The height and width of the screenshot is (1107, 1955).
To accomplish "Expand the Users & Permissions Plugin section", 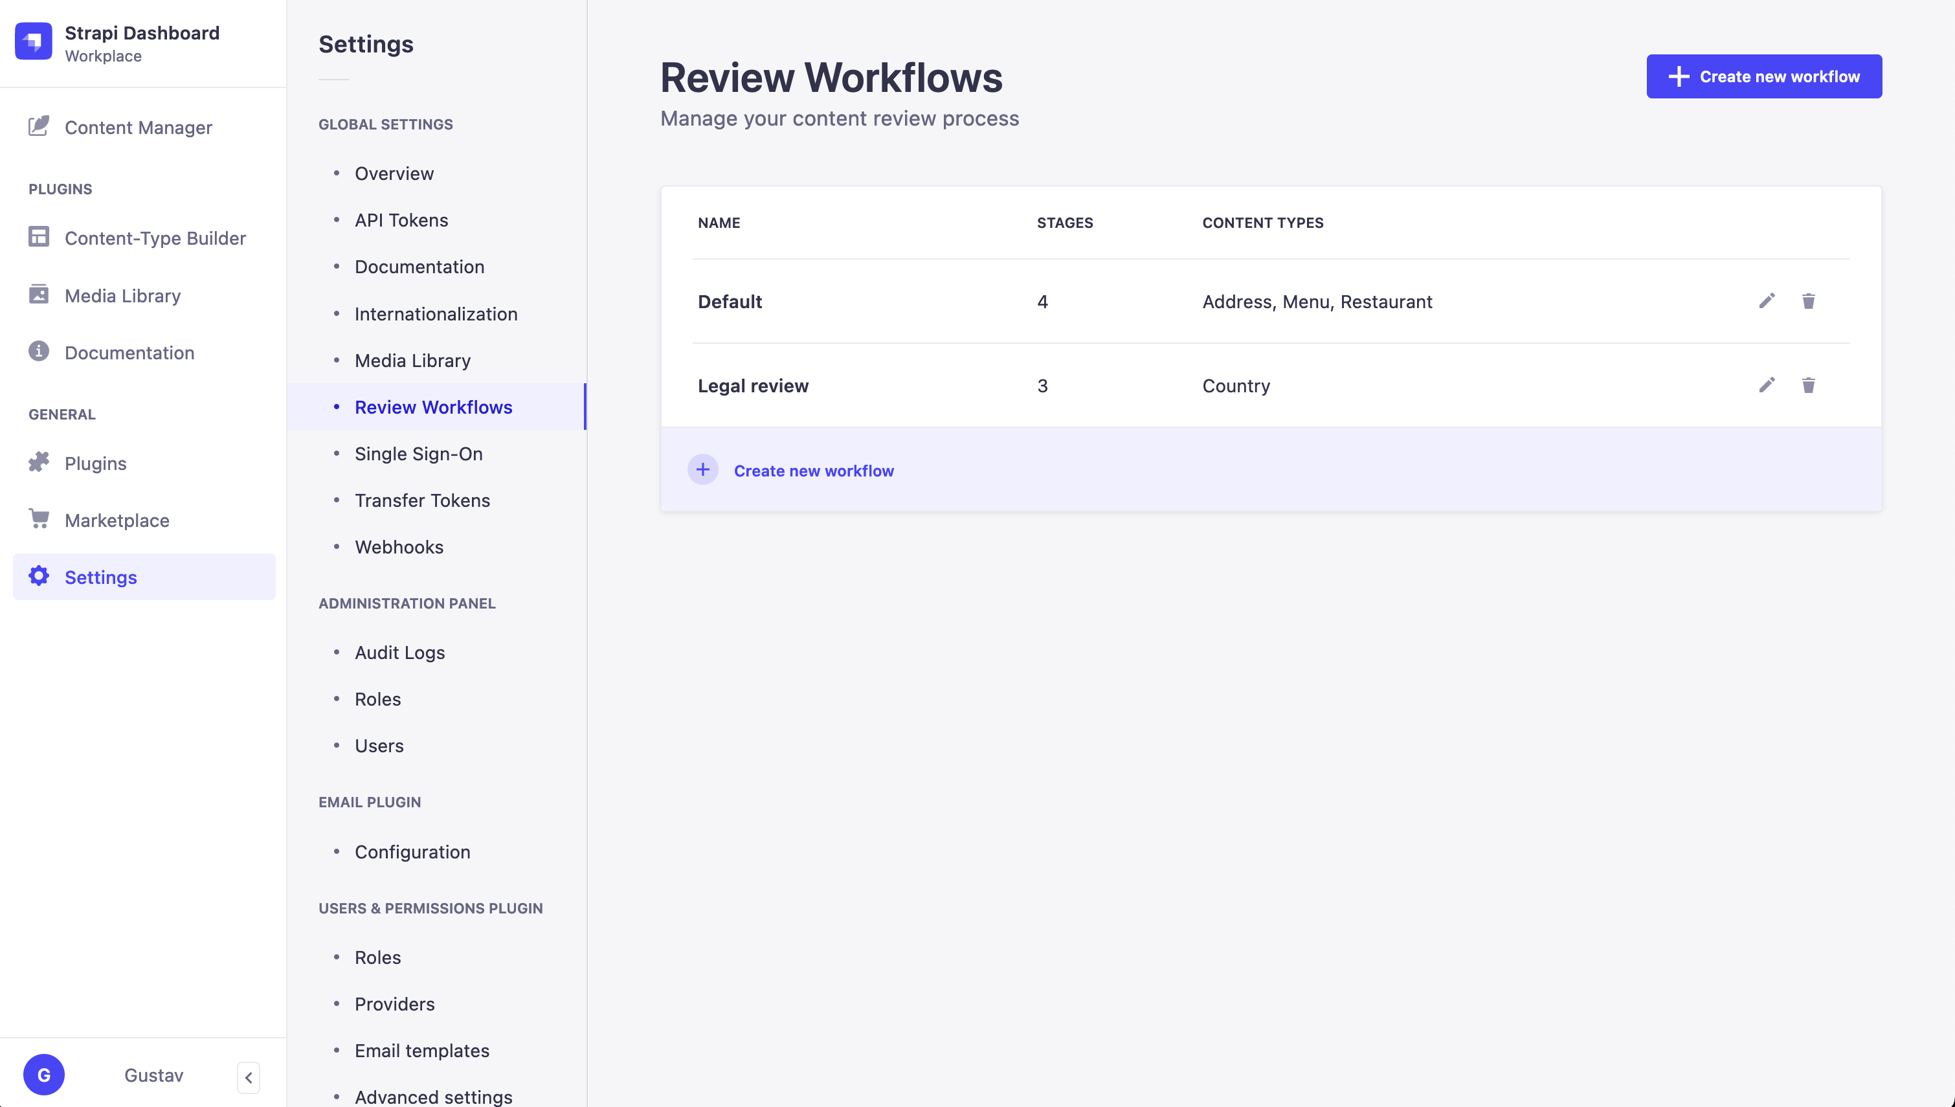I will [x=430, y=908].
